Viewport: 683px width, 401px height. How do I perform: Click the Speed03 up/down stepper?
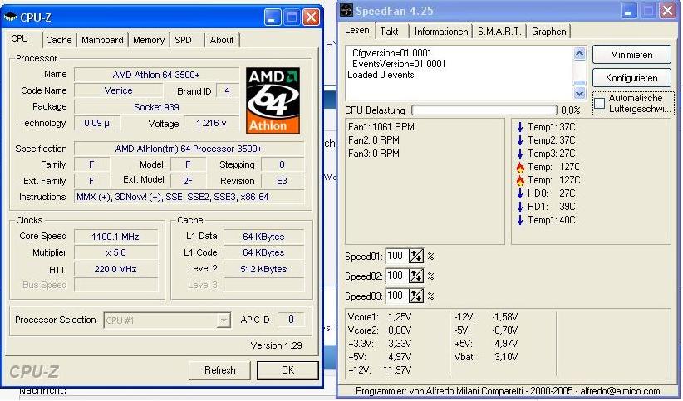(x=416, y=296)
